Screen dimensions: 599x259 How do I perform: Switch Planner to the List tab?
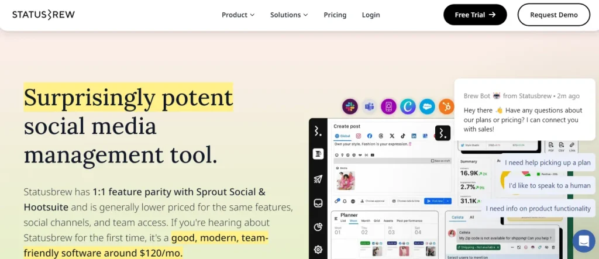click(343, 221)
